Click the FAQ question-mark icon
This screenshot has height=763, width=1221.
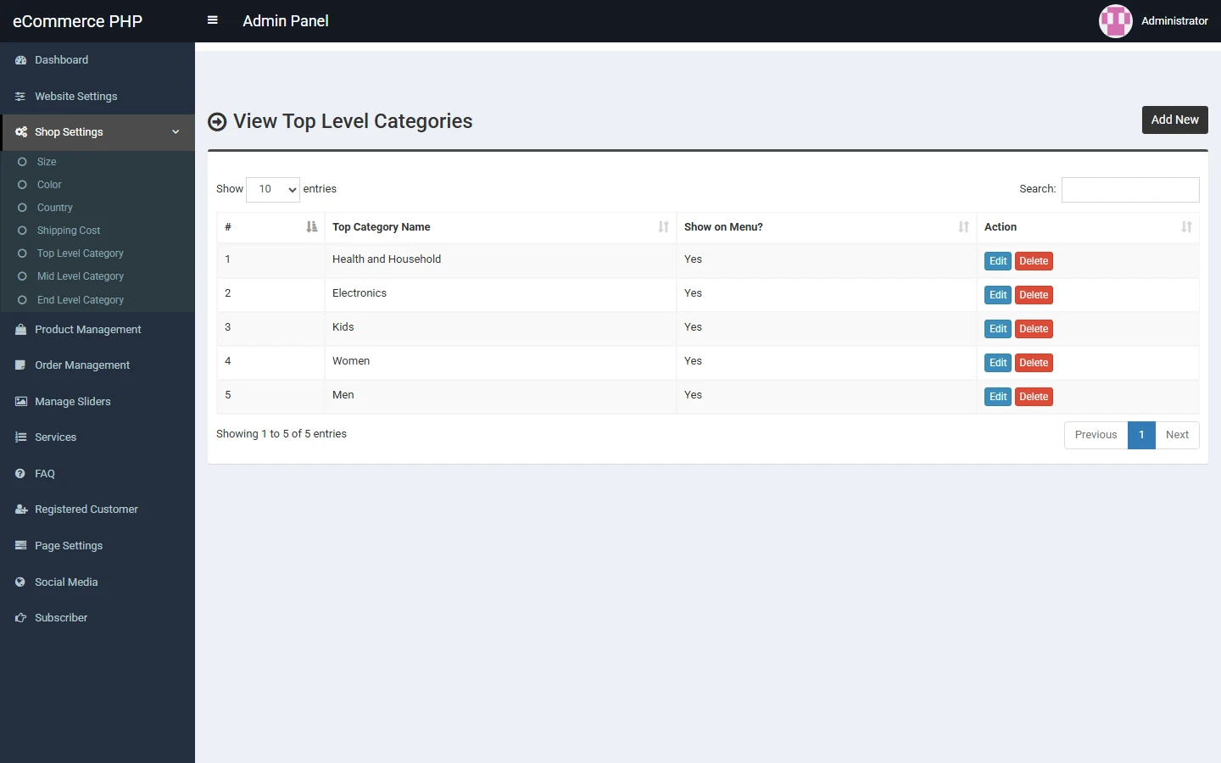point(21,474)
